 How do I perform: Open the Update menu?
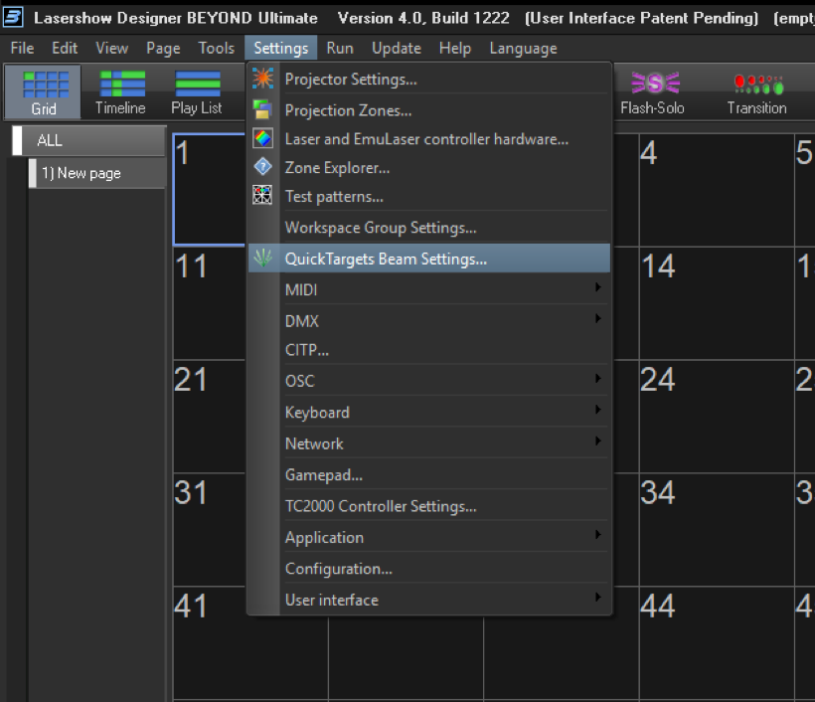coord(396,49)
